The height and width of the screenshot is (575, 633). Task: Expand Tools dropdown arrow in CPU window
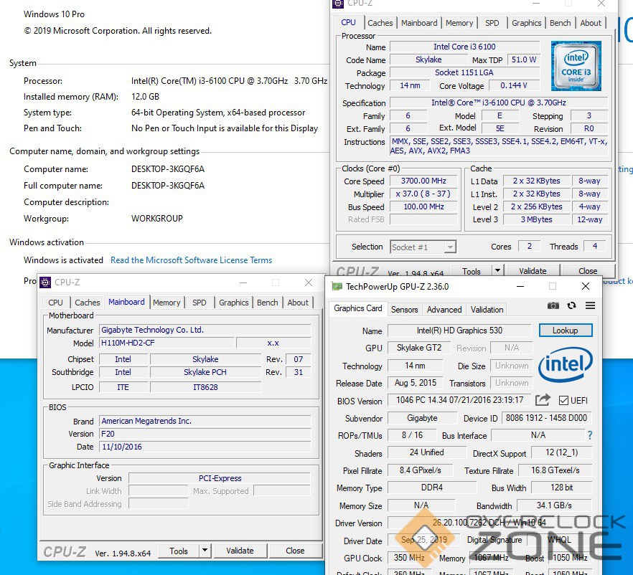497,271
